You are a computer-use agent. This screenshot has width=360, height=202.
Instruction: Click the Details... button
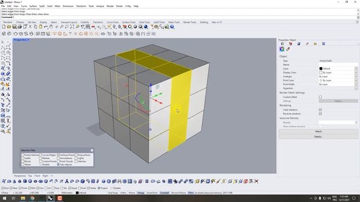[x=318, y=137]
